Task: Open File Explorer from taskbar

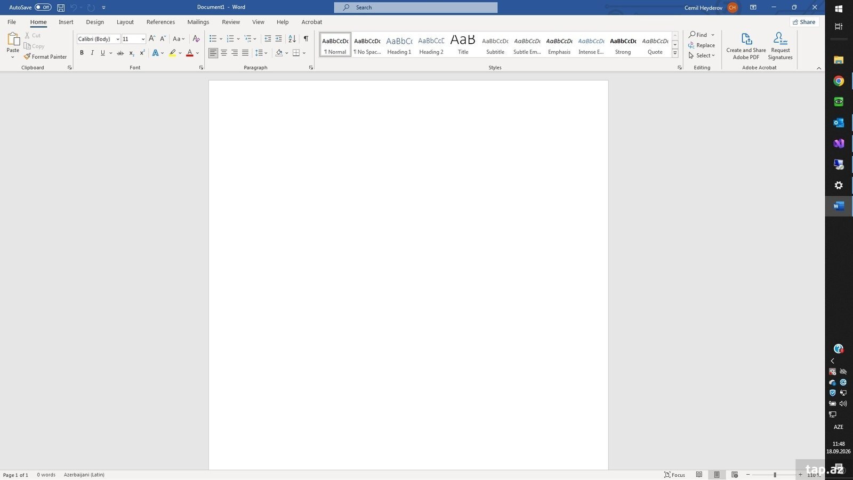Action: pos(839,60)
